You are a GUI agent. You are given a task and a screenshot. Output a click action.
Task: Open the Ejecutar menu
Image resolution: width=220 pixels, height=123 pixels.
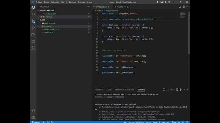click(73, 2)
